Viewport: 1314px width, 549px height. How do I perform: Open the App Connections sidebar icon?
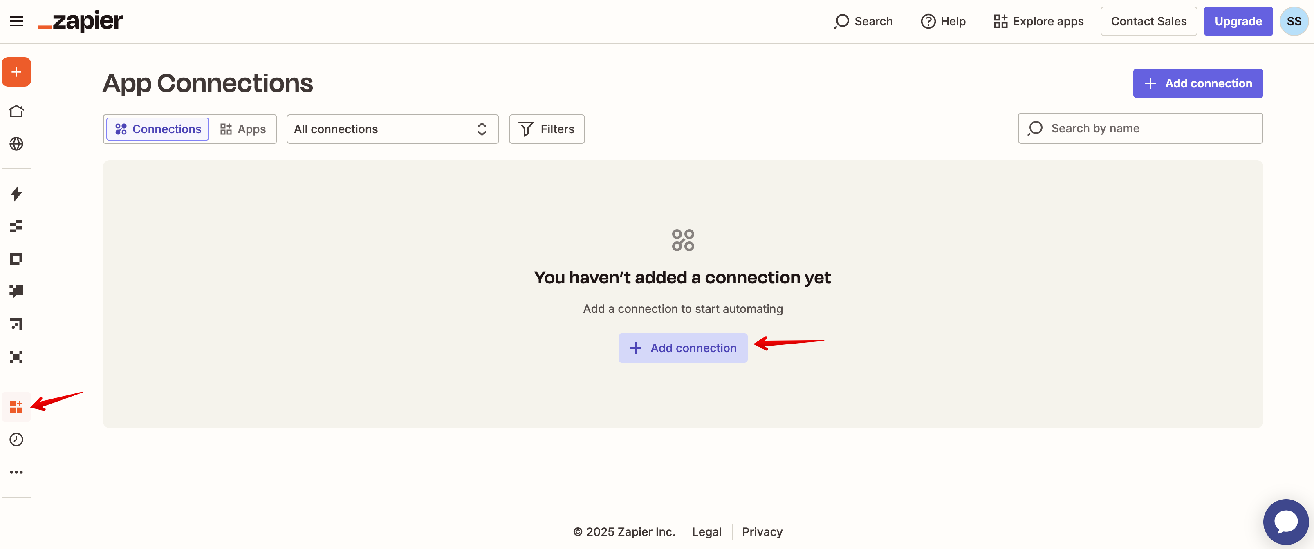pos(16,407)
